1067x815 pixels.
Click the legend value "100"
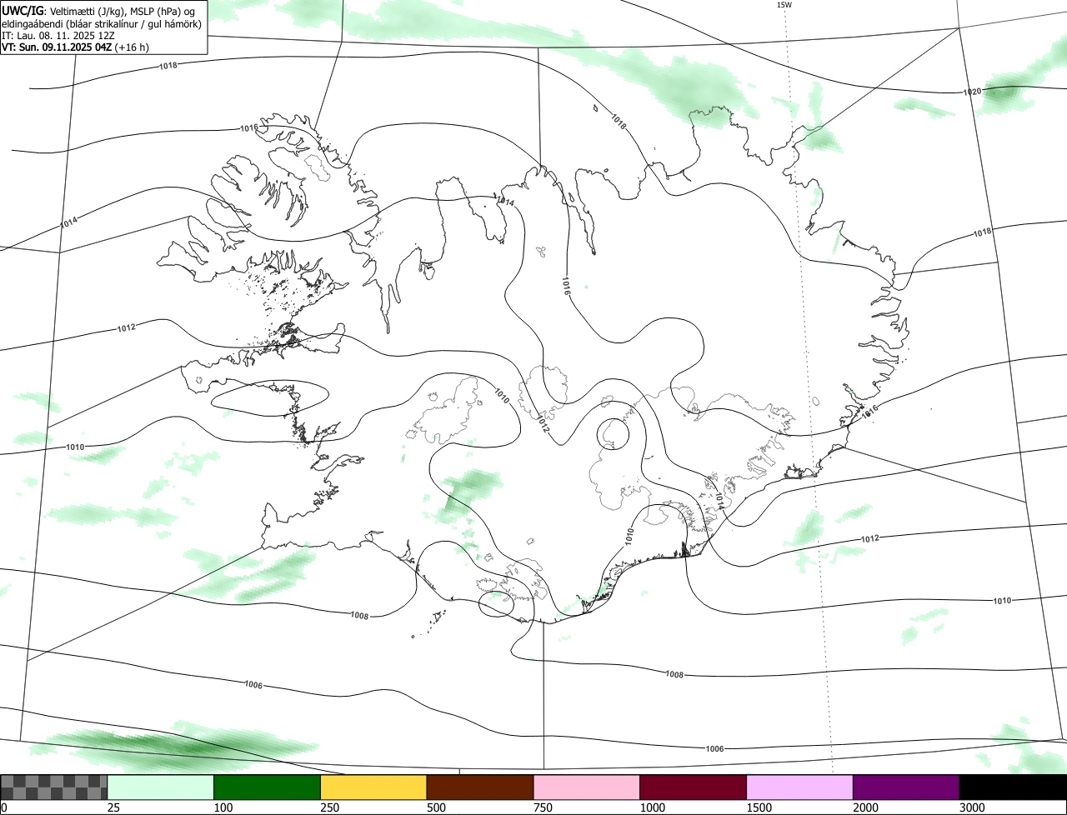tap(222, 807)
